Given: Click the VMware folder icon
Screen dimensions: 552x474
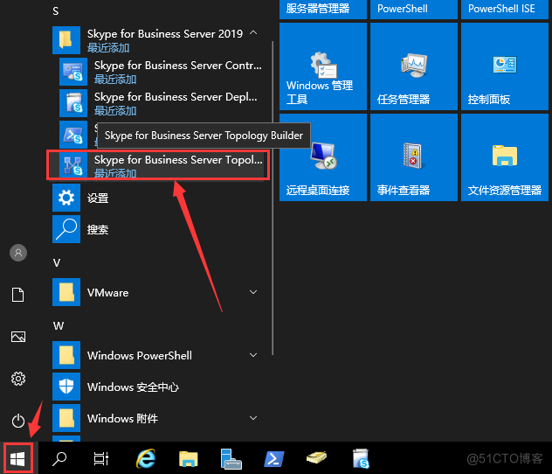Looking at the screenshot, I should 66,292.
